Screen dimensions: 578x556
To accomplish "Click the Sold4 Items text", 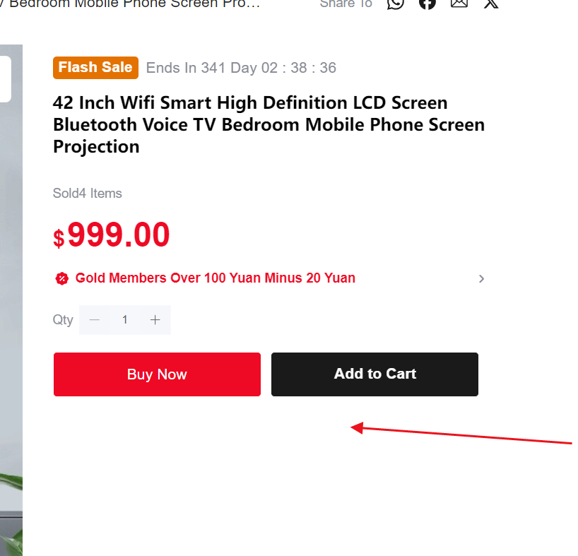I will 87,193.
